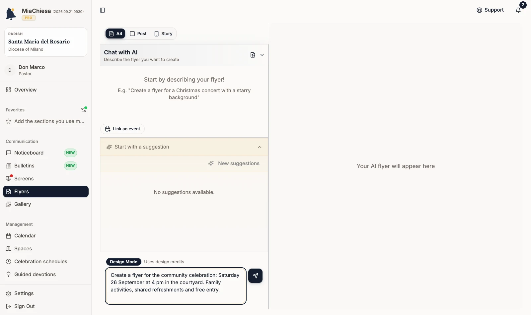
Task: Send the flyer prompt with paper-plane icon
Action: (x=255, y=276)
